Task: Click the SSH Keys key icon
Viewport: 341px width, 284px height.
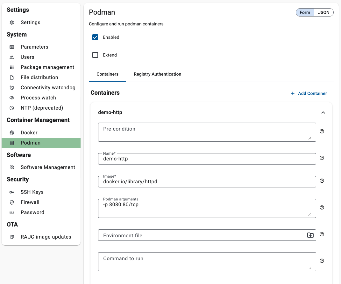Action: (12, 192)
